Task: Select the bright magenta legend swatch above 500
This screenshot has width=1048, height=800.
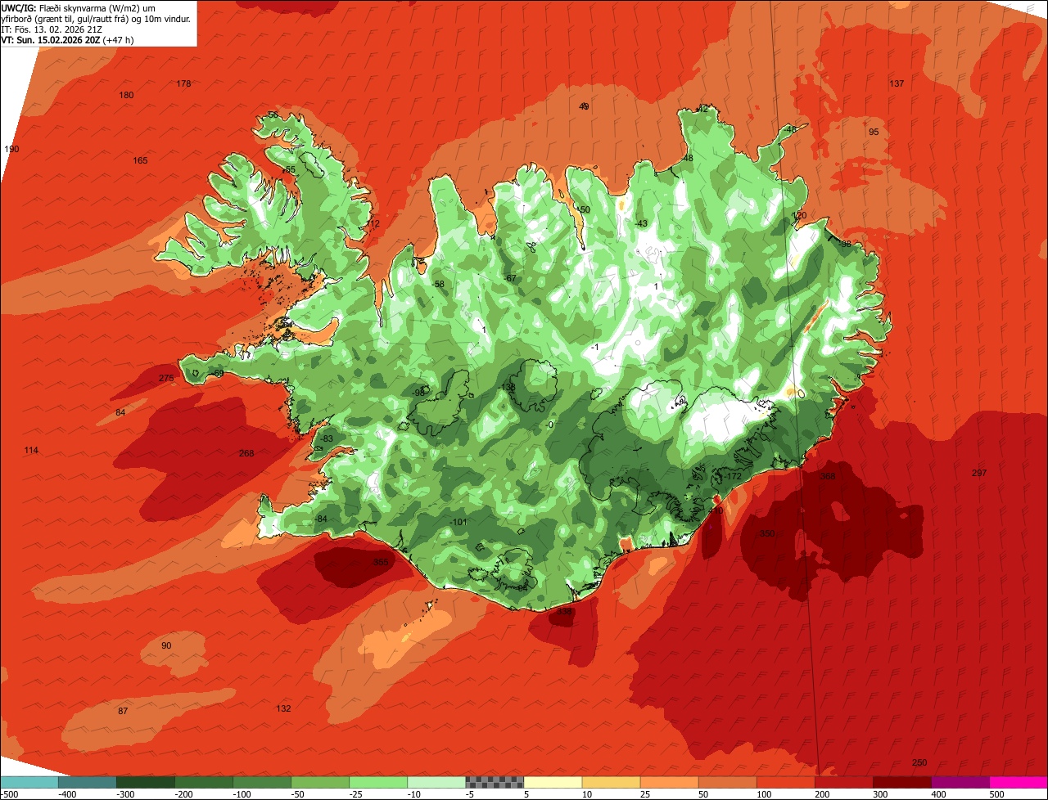Action: point(1019,782)
